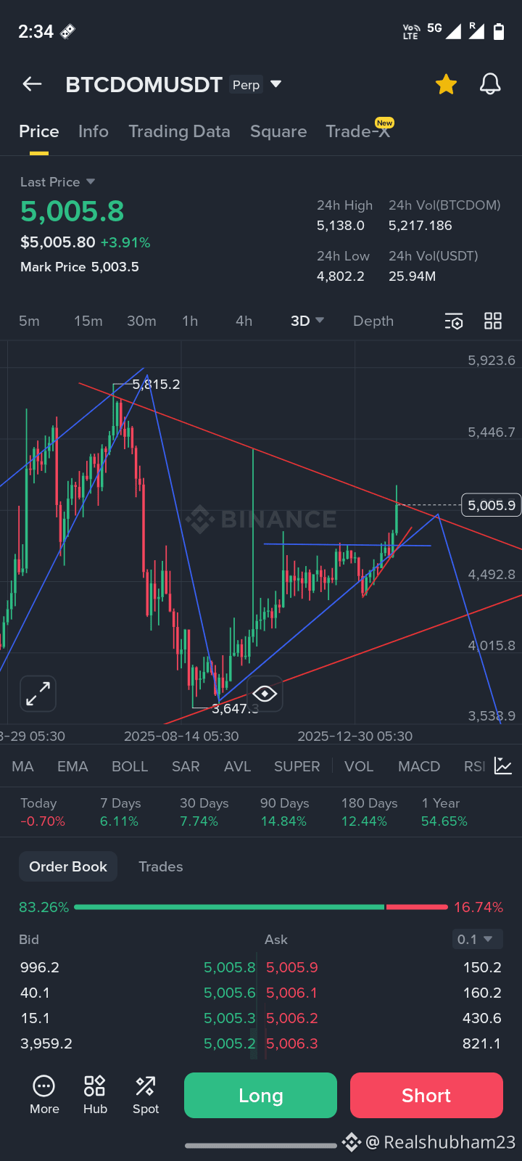Select the 30m timeframe
Viewport: 522px width, 1161px height.
coord(141,321)
